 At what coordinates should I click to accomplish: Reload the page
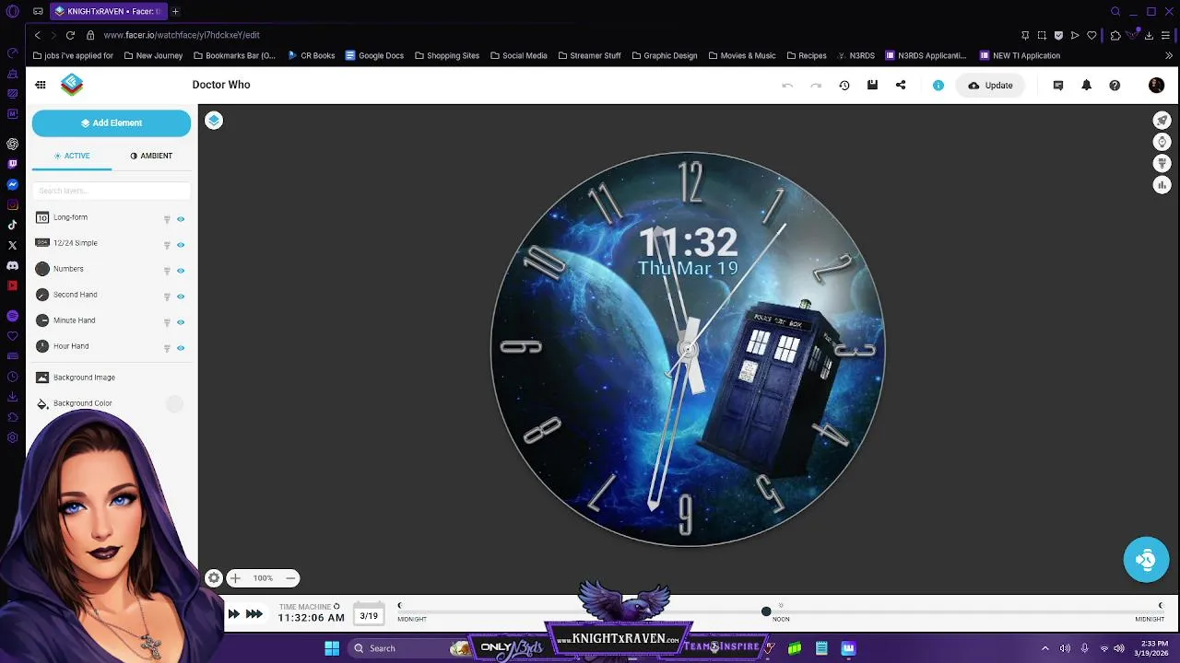point(70,35)
